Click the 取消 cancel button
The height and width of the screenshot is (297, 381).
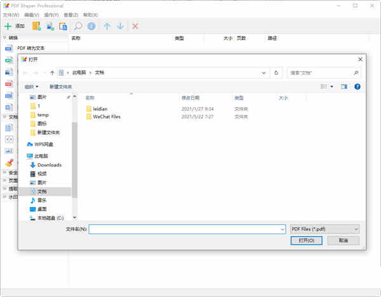coord(344,241)
